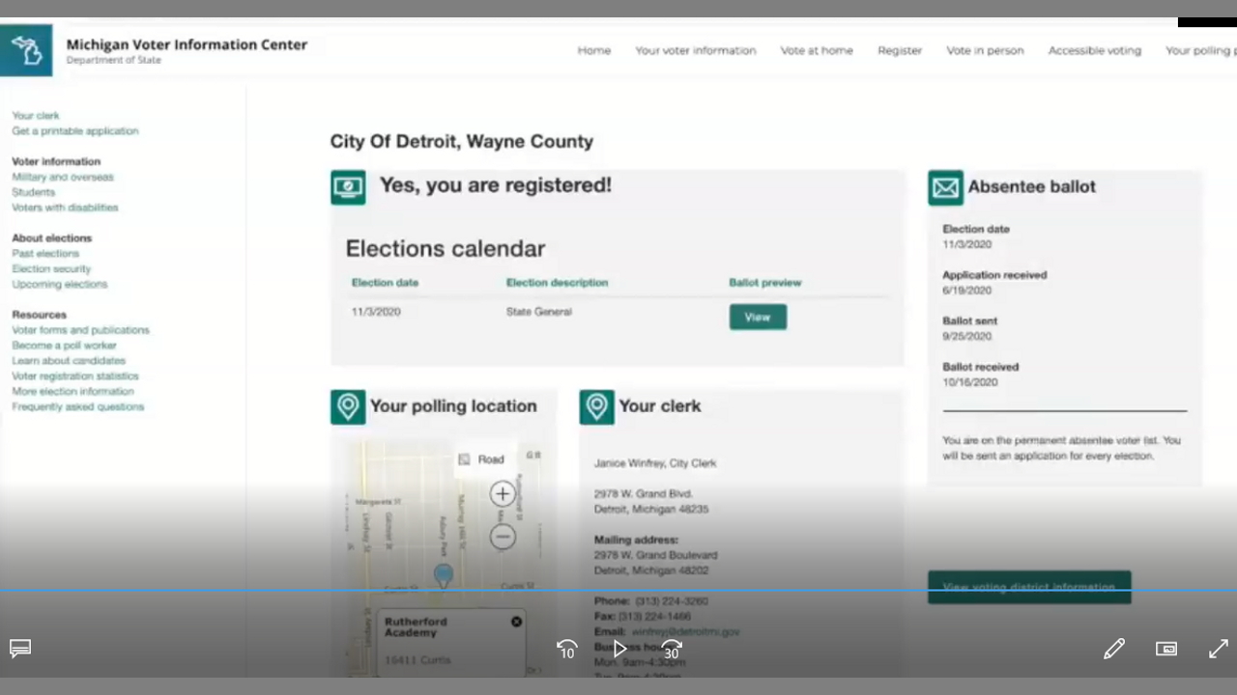The image size is (1237, 695).
Task: Open the Road map type selector
Action: pos(482,459)
